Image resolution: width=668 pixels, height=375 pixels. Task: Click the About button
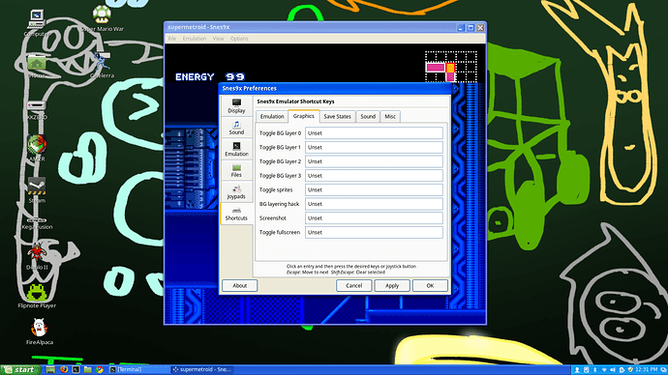(x=240, y=286)
